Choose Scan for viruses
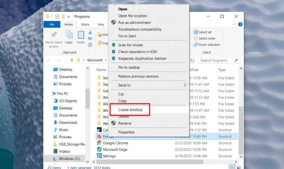 [x=131, y=45]
